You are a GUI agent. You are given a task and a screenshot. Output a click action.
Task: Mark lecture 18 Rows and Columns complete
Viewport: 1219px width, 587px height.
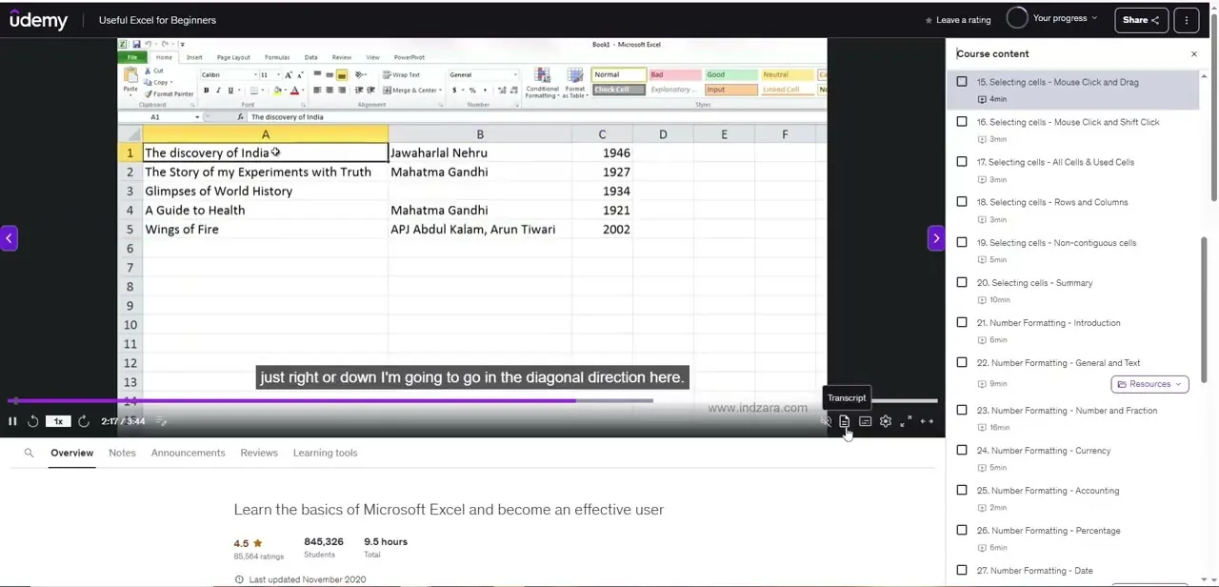[x=962, y=202]
